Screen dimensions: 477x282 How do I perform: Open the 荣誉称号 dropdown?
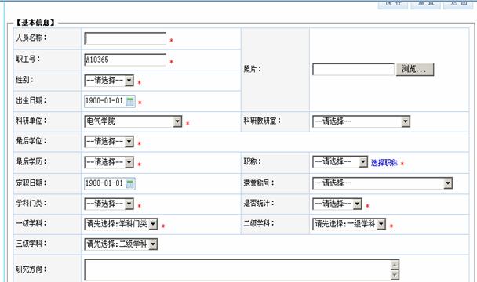pyautogui.click(x=382, y=183)
